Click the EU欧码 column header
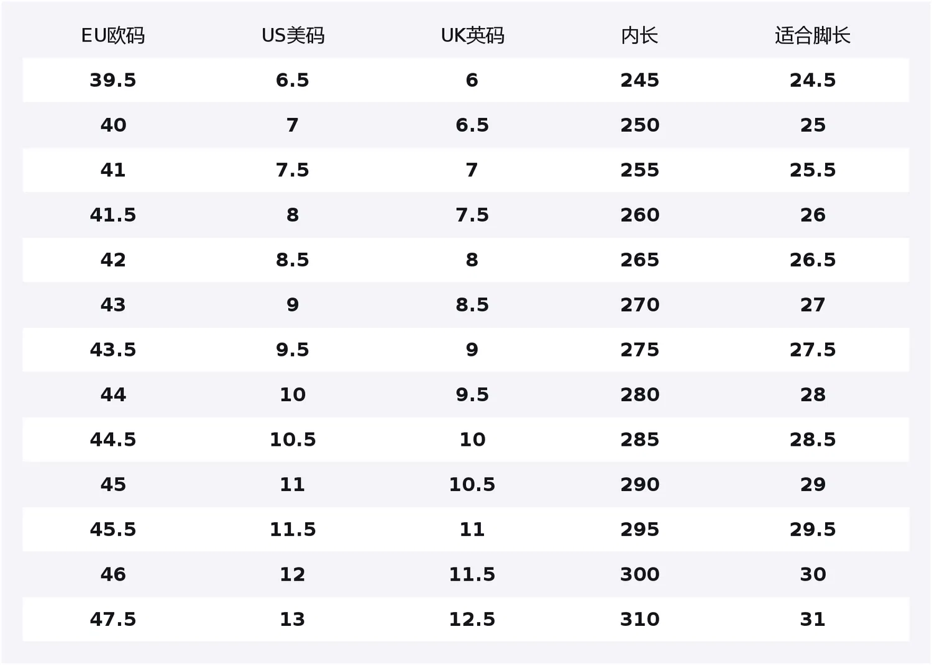Screen dimensions: 932x665 [113, 35]
